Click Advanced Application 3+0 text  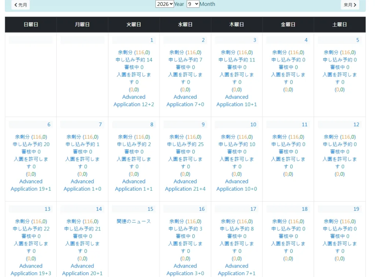185,270
